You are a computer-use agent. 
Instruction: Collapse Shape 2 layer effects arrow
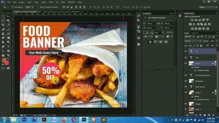[216, 93]
